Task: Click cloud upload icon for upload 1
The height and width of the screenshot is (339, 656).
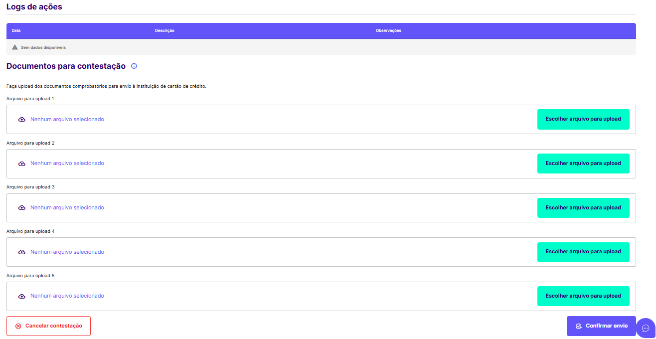Action: [22, 120]
